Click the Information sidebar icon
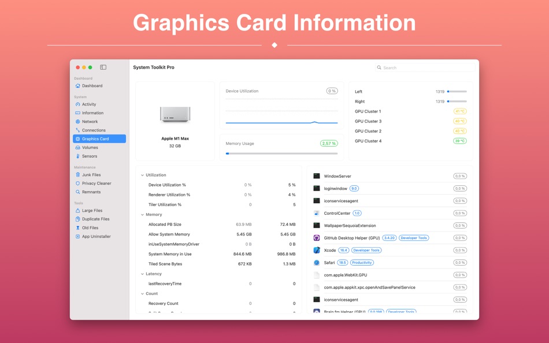549x343 pixels. [x=78, y=113]
